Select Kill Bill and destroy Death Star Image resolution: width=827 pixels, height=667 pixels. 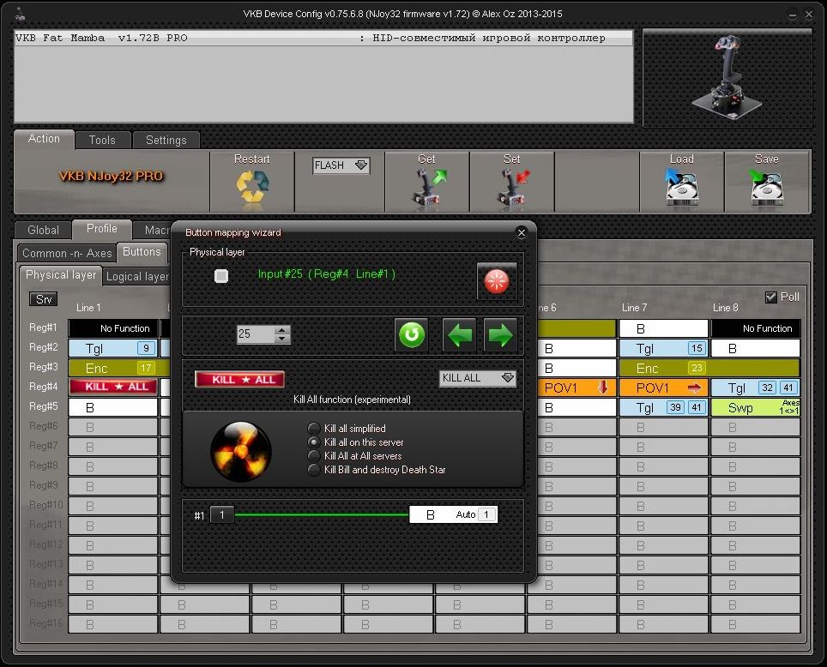(314, 469)
